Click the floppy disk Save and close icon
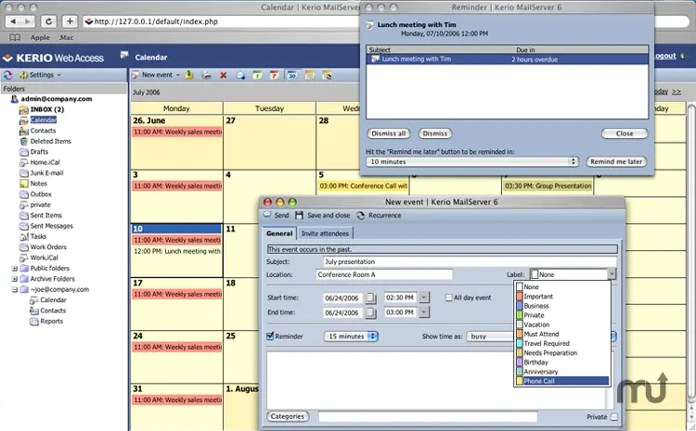Viewport: 696px width, 431px height. 299,215
